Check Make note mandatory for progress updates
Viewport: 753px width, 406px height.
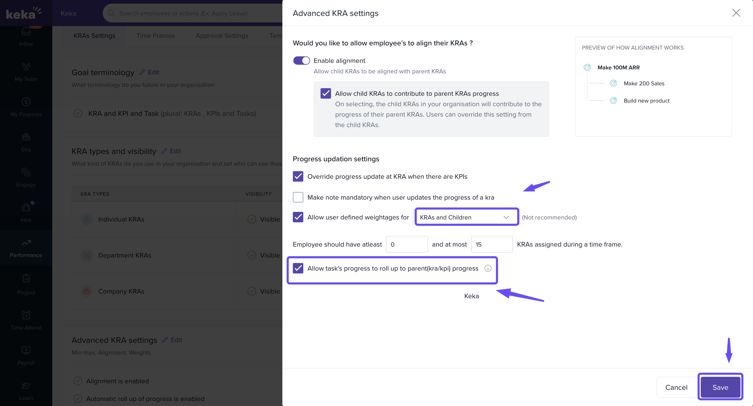tap(298, 198)
